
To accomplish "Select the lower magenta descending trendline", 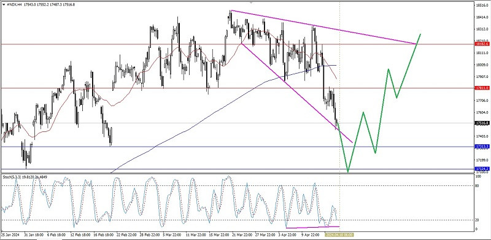I will [x=297, y=93].
